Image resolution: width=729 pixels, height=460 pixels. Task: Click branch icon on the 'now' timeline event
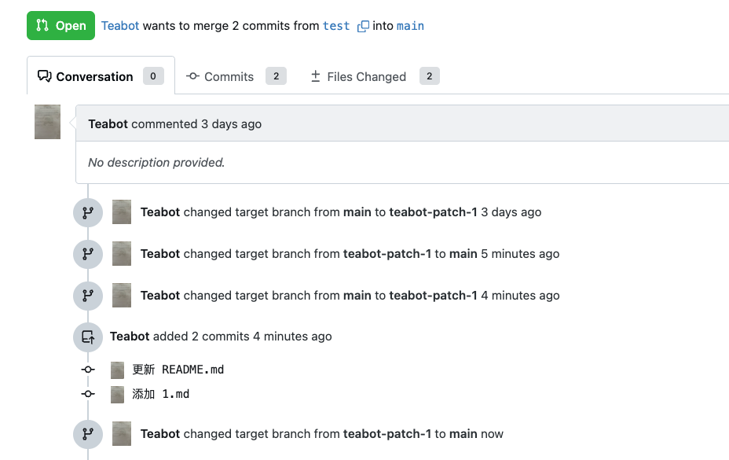pos(88,434)
